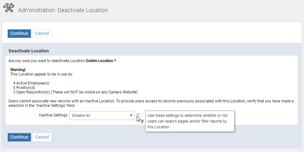Click the '5 Position(s)' line

point(24,87)
